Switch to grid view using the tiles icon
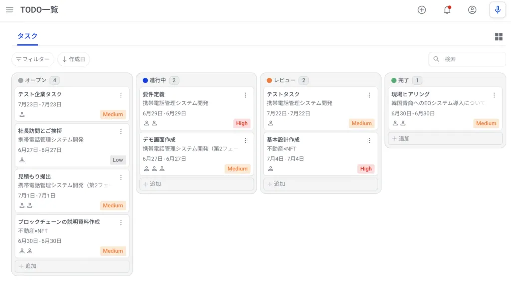The image size is (511, 288). click(499, 37)
